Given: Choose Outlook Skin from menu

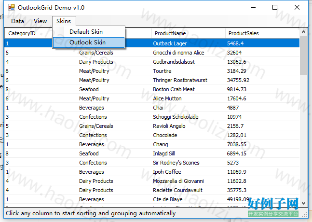Looking at the screenshot, I should [x=88, y=42].
